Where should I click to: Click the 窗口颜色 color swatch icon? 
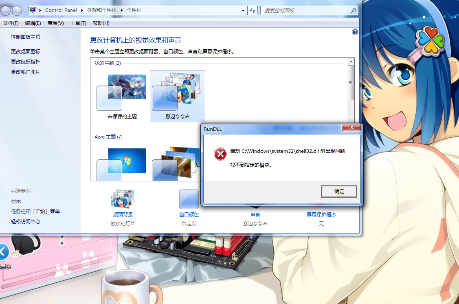tap(189, 199)
